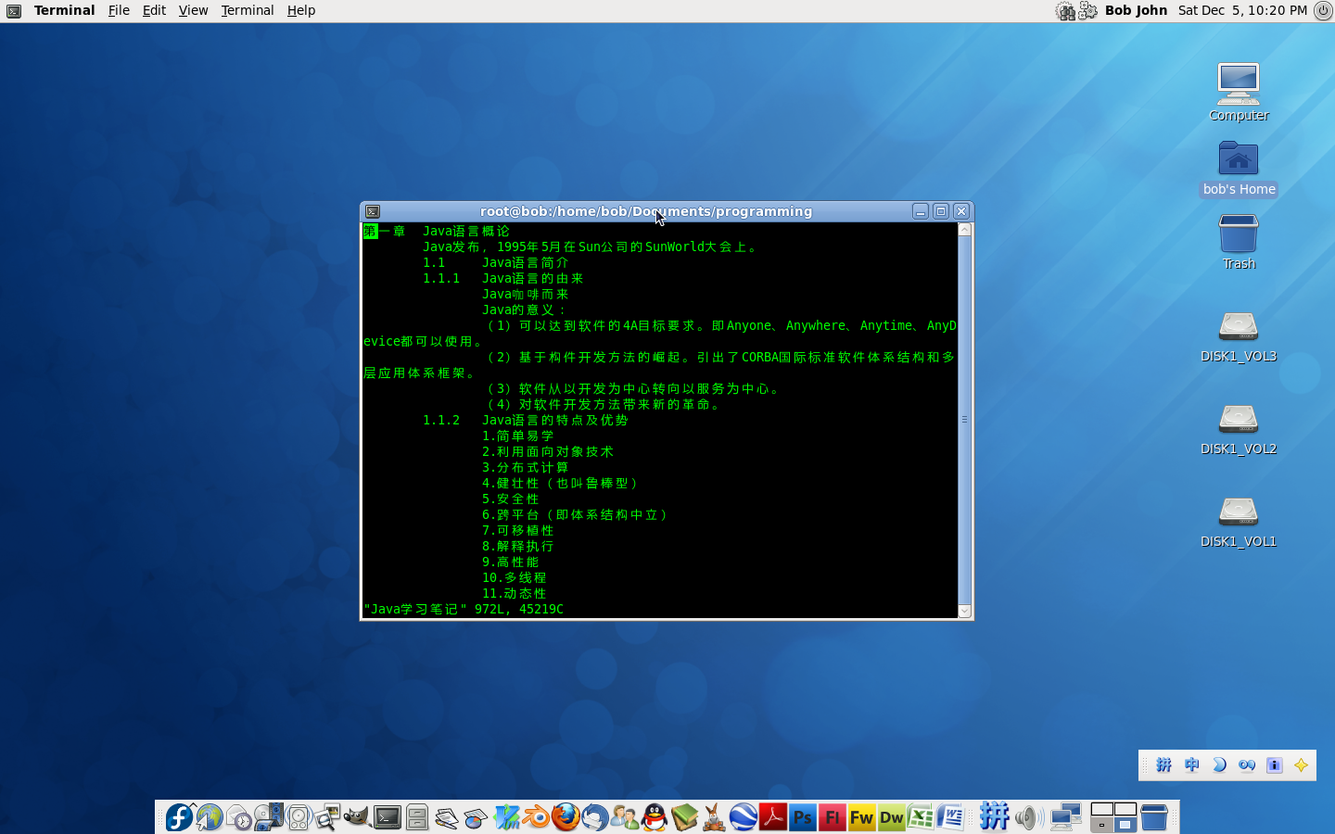The image size is (1335, 834).
Task: Launch Google Earth from the dock
Action: [744, 817]
